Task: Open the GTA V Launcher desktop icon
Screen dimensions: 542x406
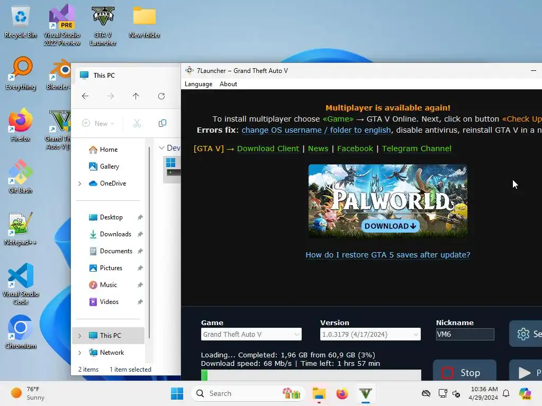Action: click(103, 25)
